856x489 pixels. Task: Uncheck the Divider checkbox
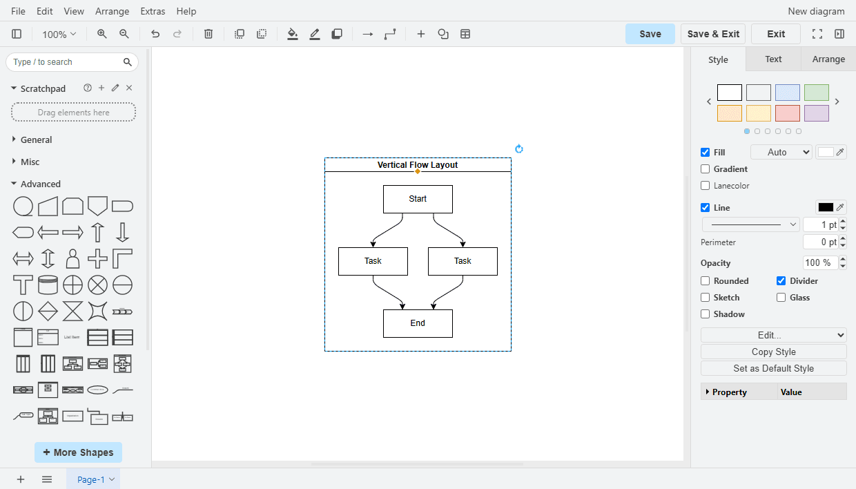(781, 281)
